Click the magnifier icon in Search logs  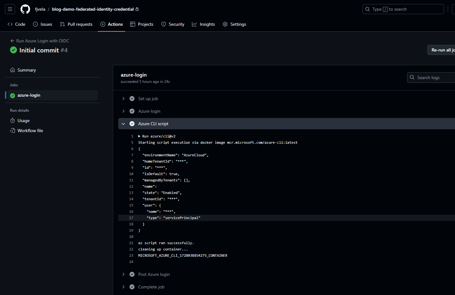(x=412, y=77)
